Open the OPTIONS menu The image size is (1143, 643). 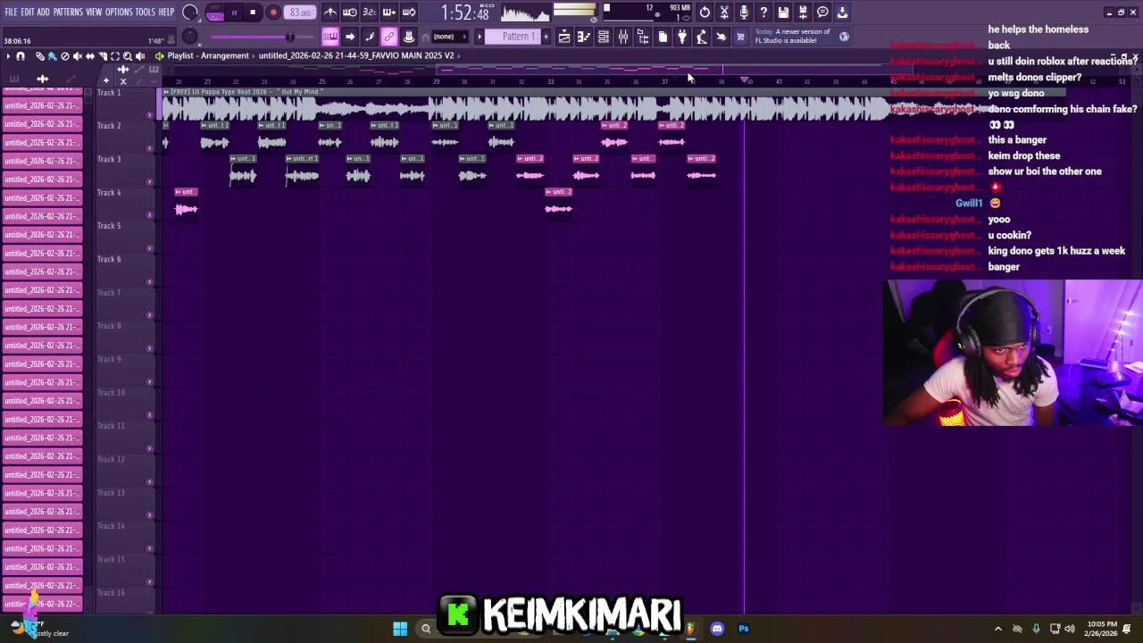pyautogui.click(x=119, y=12)
